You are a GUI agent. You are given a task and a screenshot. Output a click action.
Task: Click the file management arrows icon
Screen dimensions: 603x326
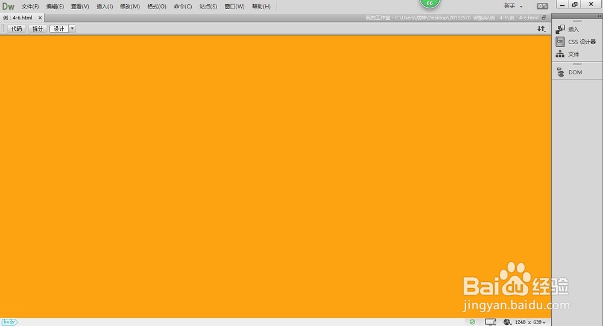(x=541, y=28)
